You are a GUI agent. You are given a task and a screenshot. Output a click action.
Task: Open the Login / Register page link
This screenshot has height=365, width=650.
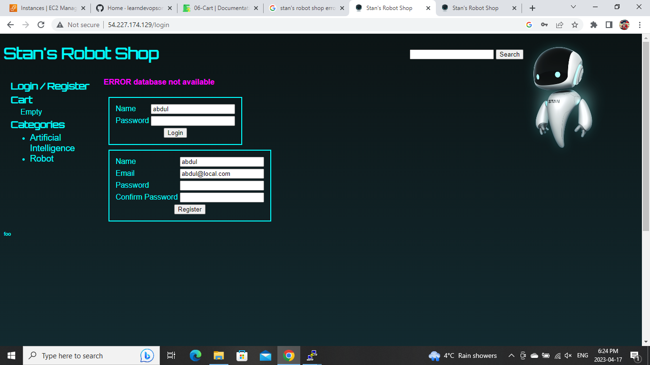coord(49,86)
